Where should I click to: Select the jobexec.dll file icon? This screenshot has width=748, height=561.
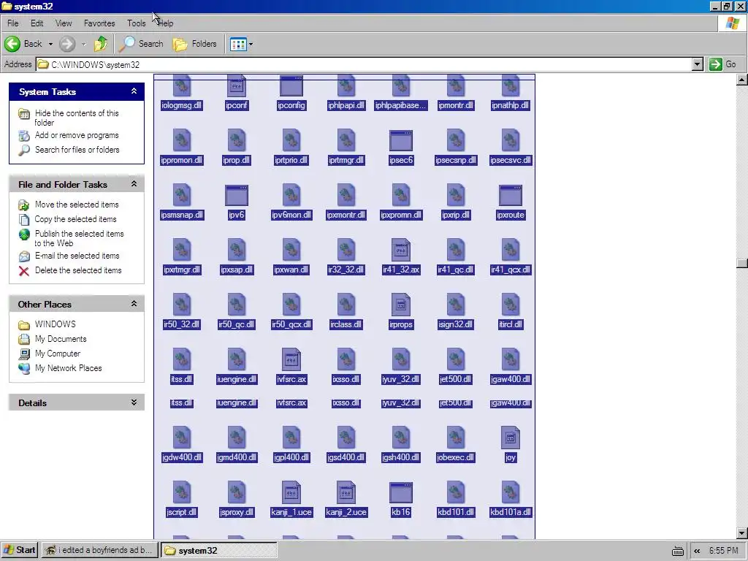[x=456, y=438]
